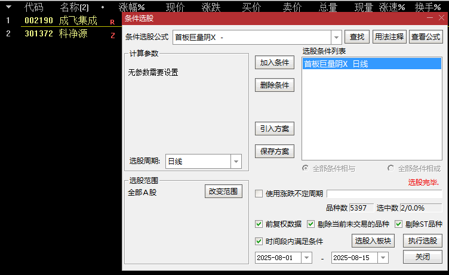Click 选股入板块 button

373,241
